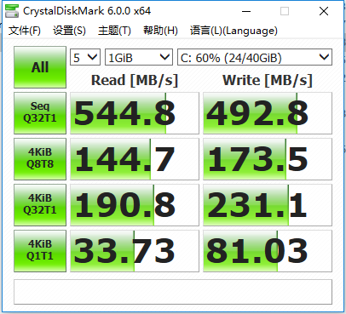Image resolution: width=346 pixels, height=314 pixels.
Task: Run all benchmarks with the All button
Action: coord(40,67)
